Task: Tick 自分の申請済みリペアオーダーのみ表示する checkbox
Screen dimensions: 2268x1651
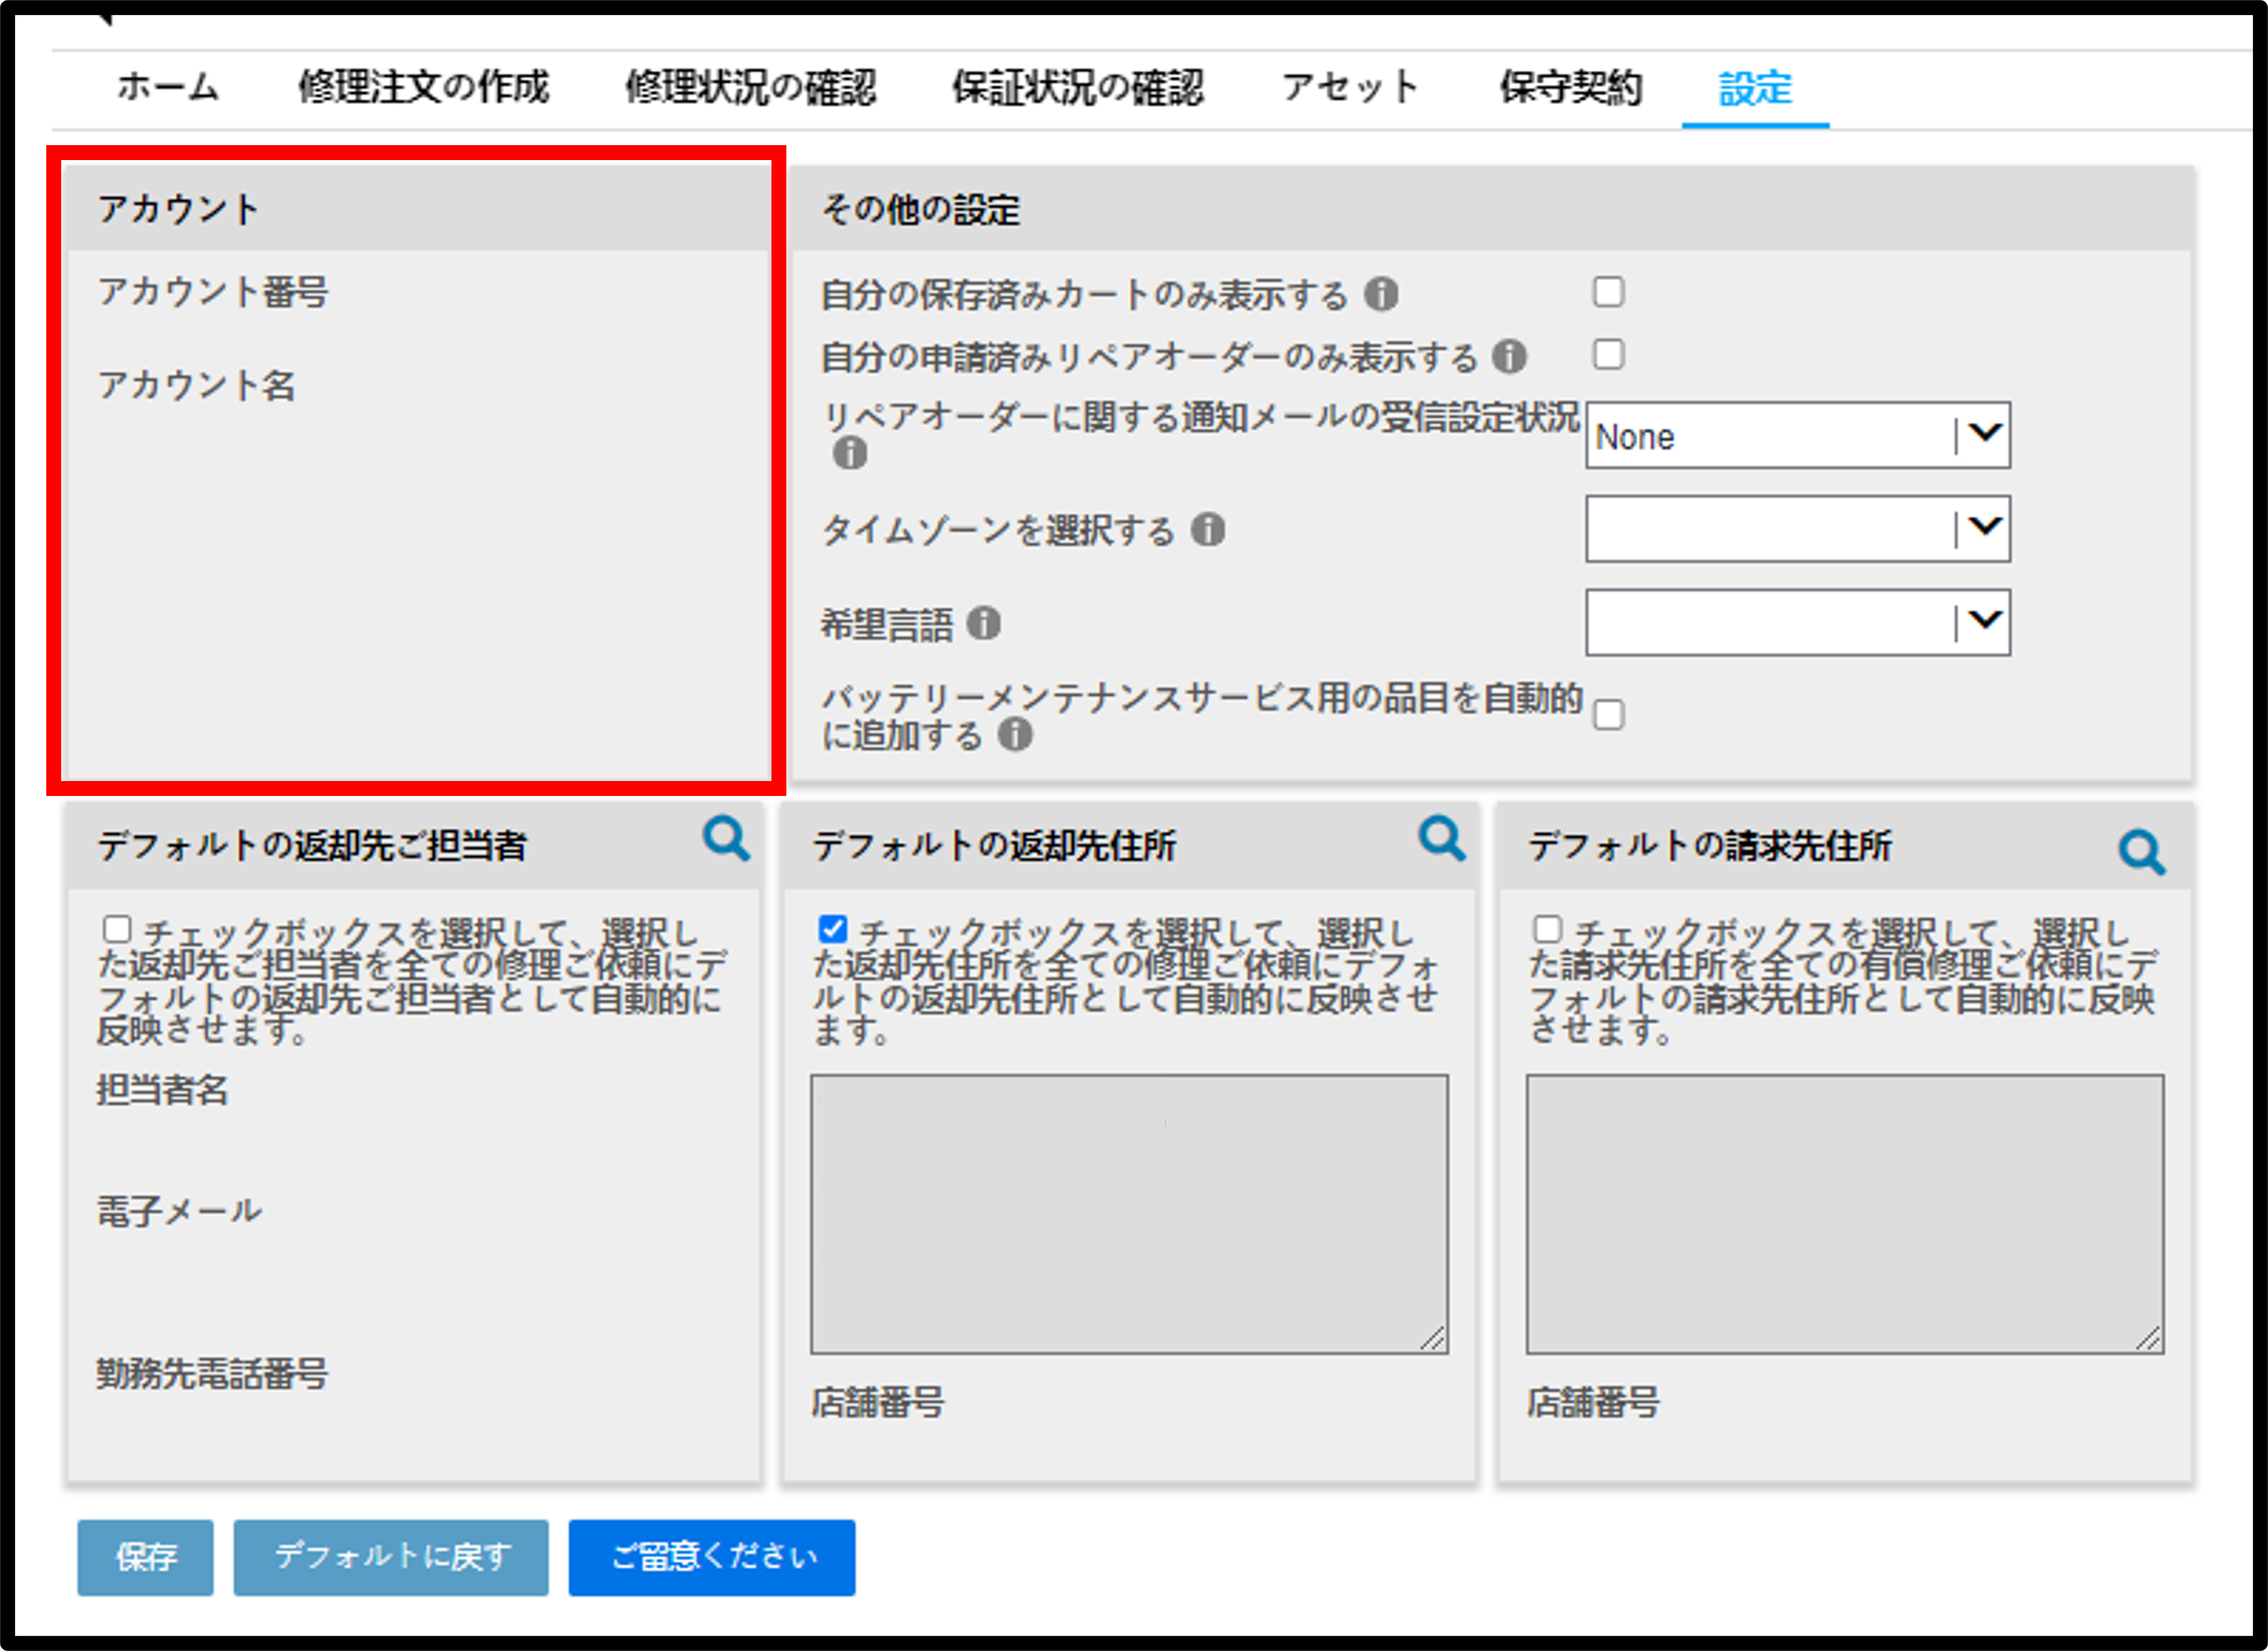Action: click(1608, 354)
